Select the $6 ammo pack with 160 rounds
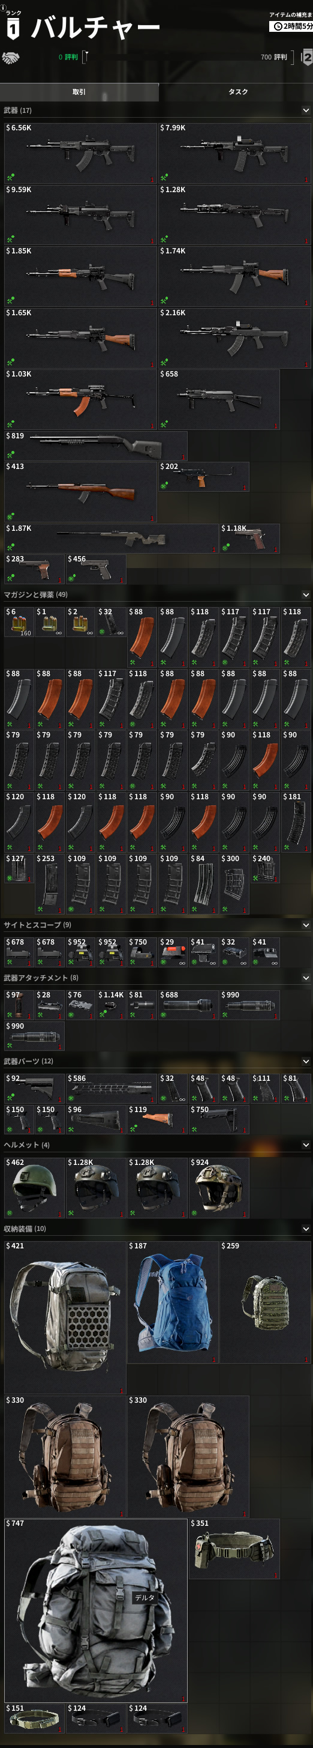 pyautogui.click(x=19, y=621)
